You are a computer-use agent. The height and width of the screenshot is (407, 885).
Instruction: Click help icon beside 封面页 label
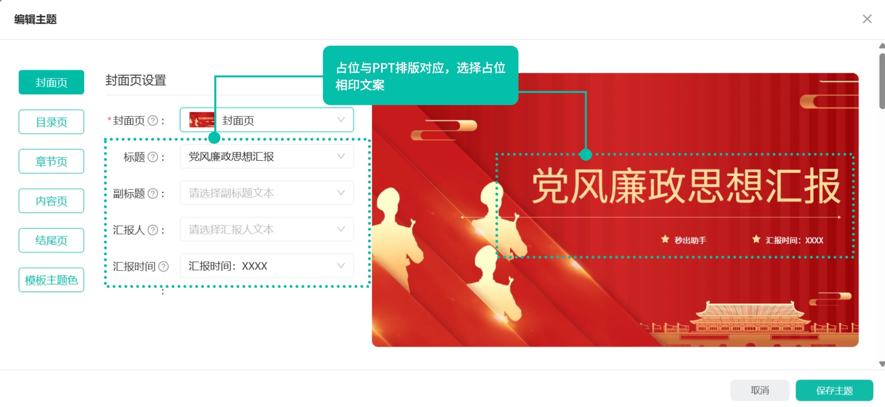[x=153, y=120]
